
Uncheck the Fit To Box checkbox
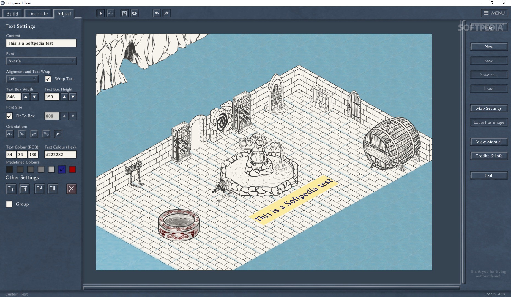(9, 116)
